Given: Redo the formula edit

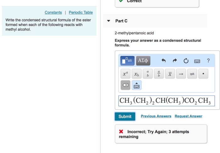Looking at the screenshot, I should pos(175,61).
